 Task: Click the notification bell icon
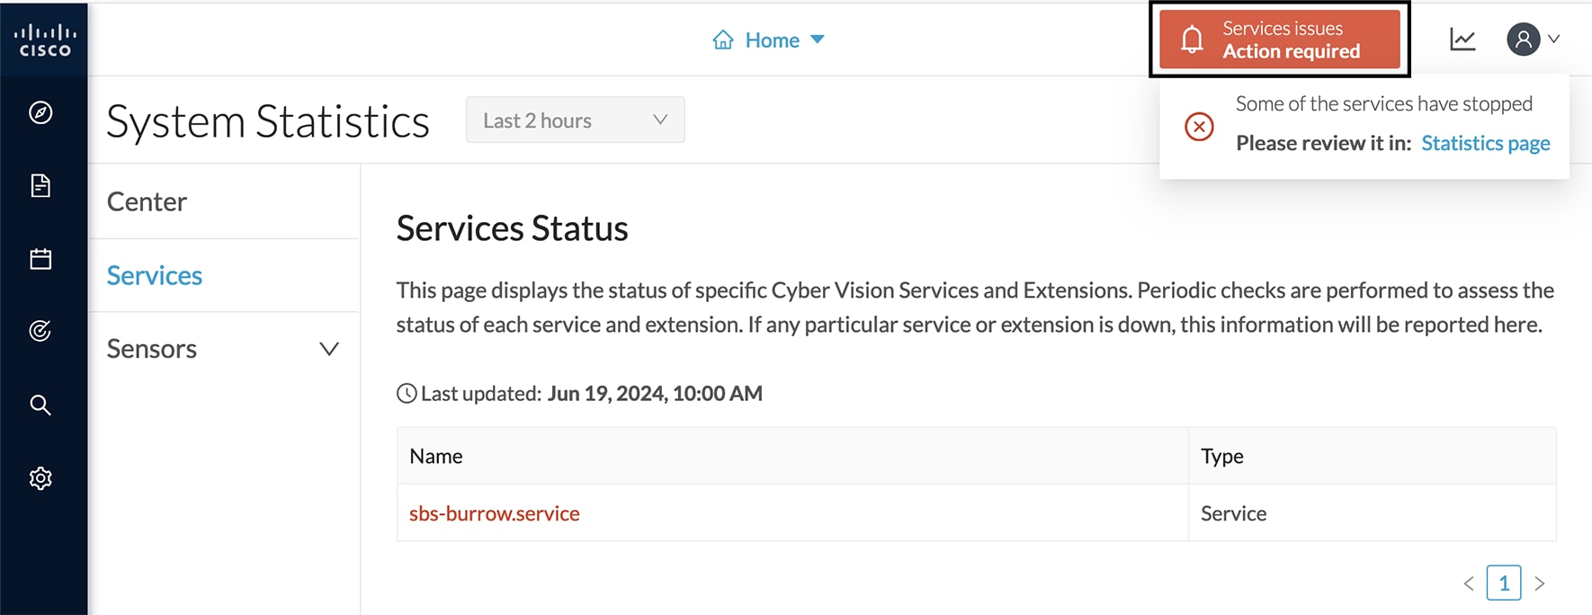click(1192, 40)
